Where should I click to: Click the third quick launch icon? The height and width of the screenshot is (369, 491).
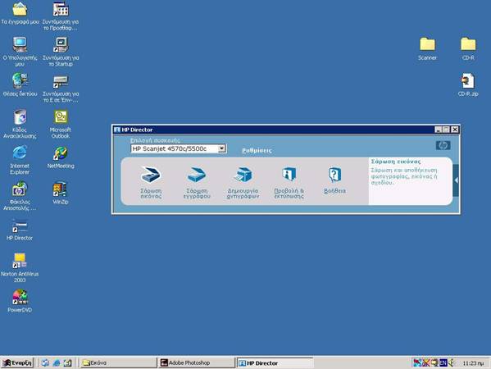pos(68,362)
